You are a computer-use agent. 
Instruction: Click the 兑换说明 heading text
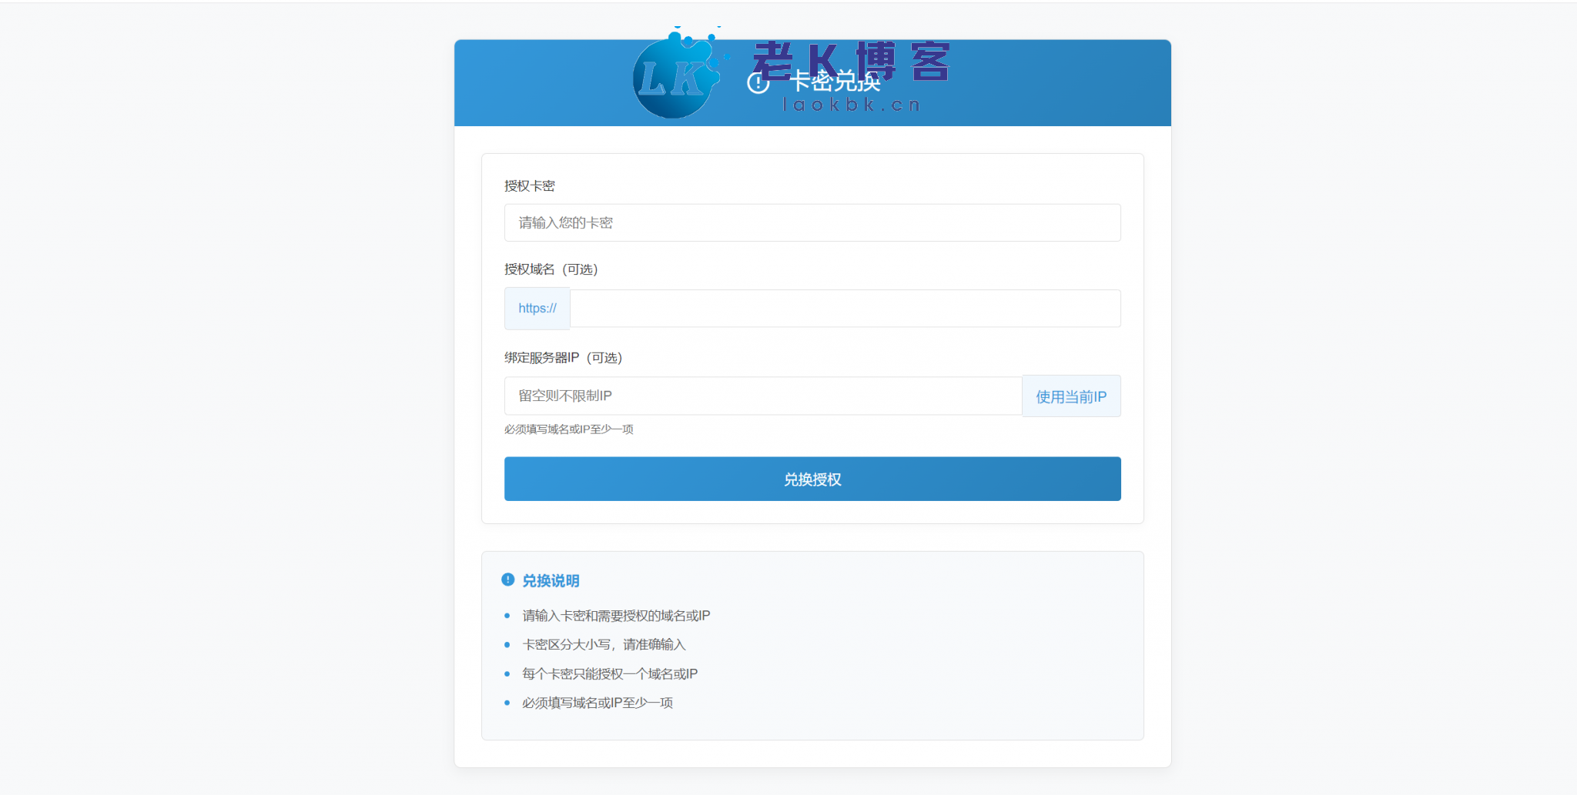(x=551, y=580)
